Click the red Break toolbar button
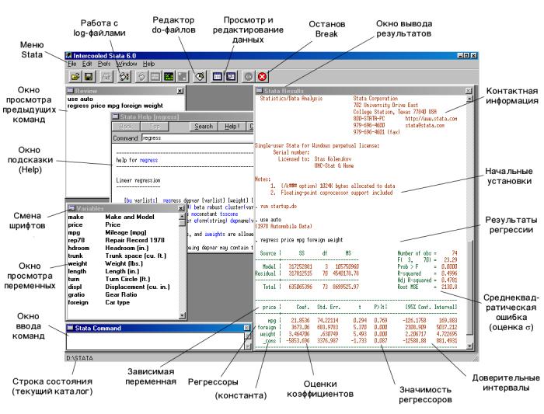Image resolution: width=544 pixels, height=414 pixels. point(263,77)
